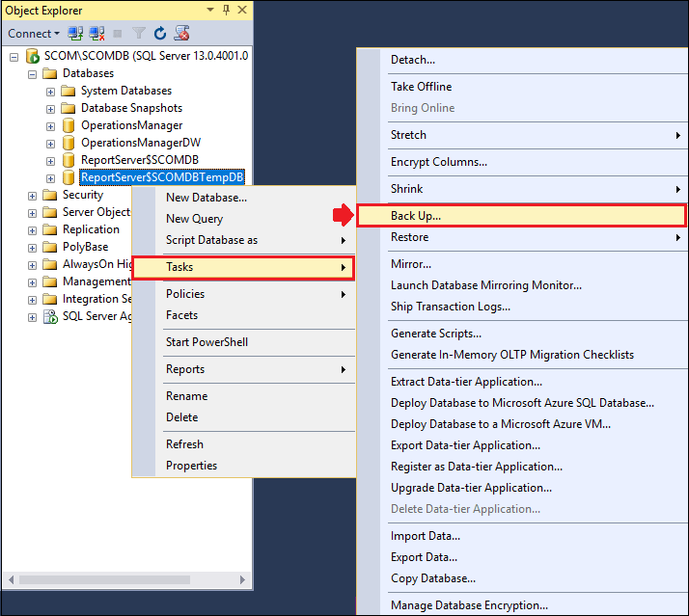Image resolution: width=689 pixels, height=616 pixels.
Task: Click the System Databases folder icon
Action: (x=68, y=91)
